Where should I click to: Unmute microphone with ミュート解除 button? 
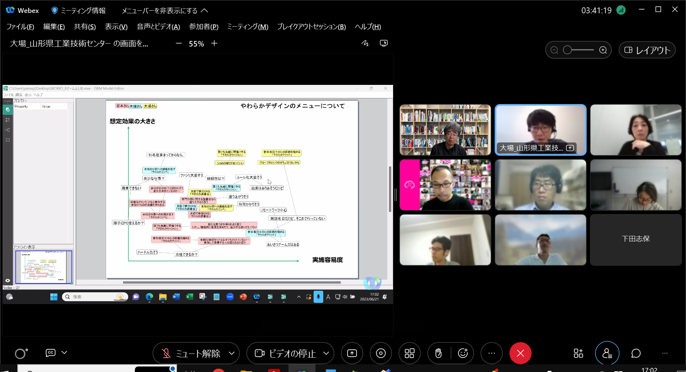191,353
